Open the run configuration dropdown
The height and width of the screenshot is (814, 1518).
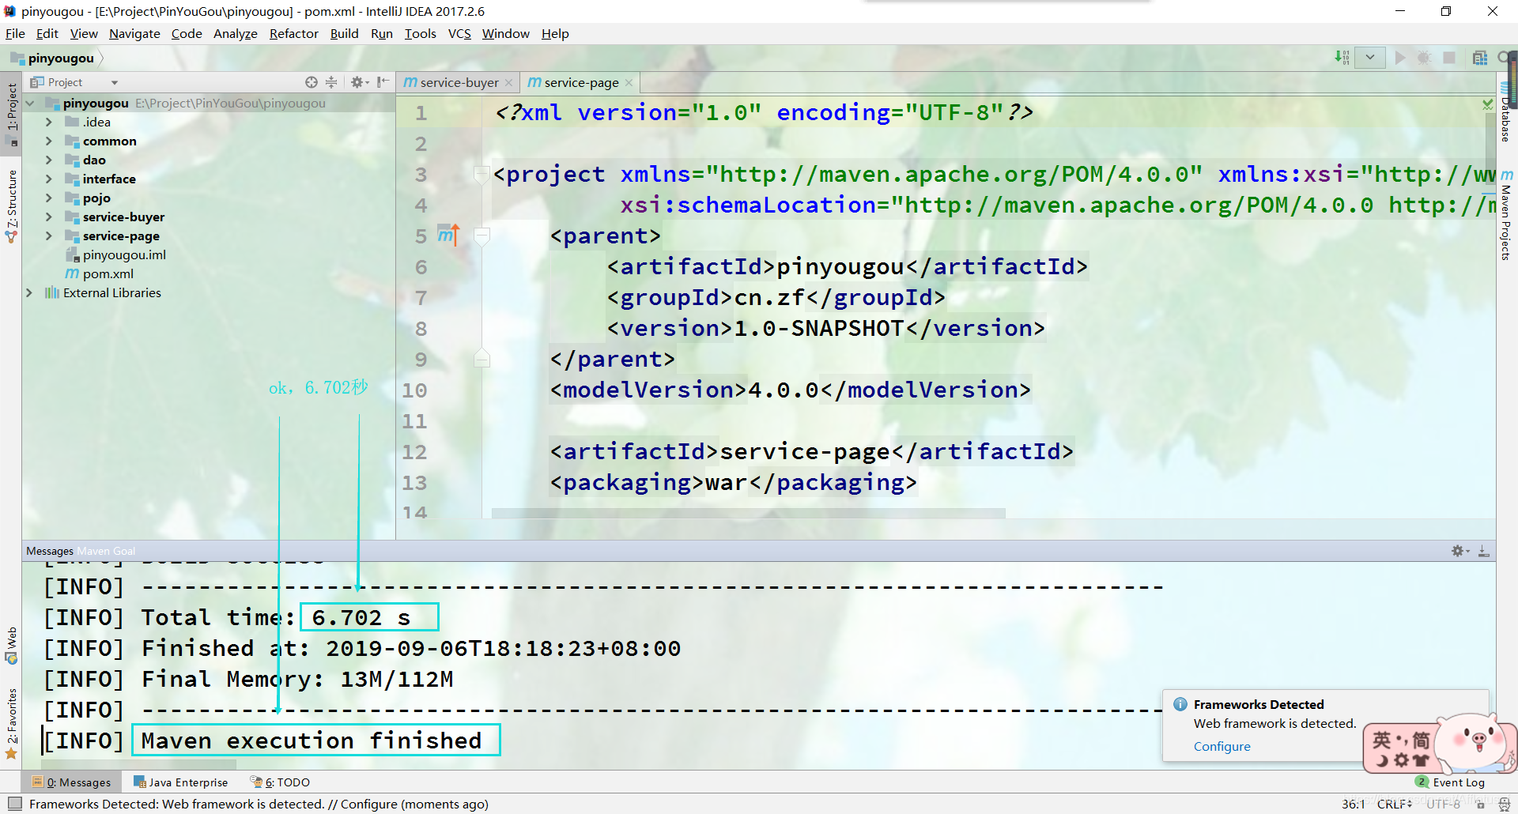(x=1370, y=58)
